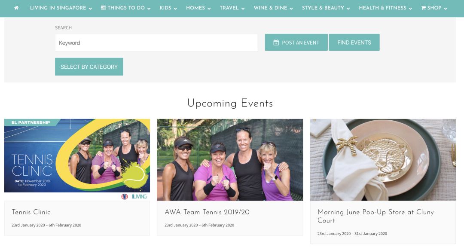464x247 pixels.
Task: Open the Tennis Clinic banner image
Action: tap(77, 160)
